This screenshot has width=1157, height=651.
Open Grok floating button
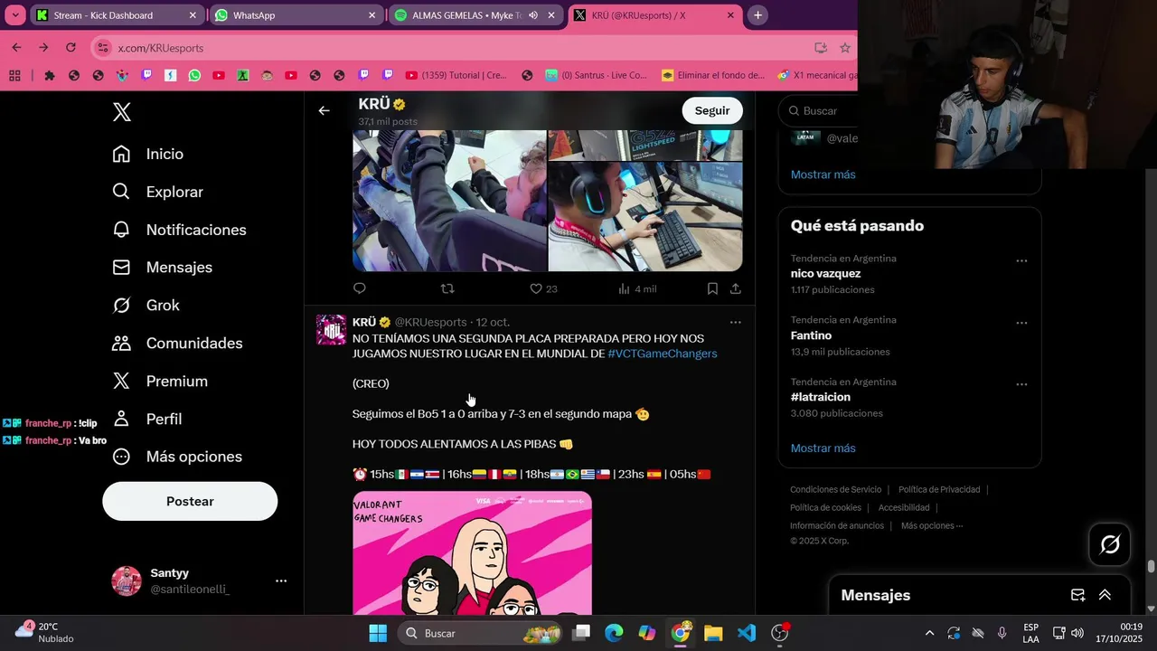point(1110,544)
